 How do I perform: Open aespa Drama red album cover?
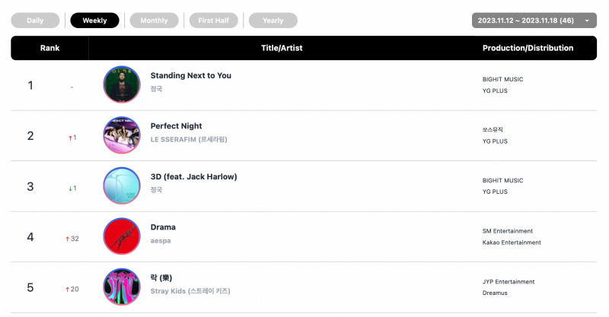(122, 236)
